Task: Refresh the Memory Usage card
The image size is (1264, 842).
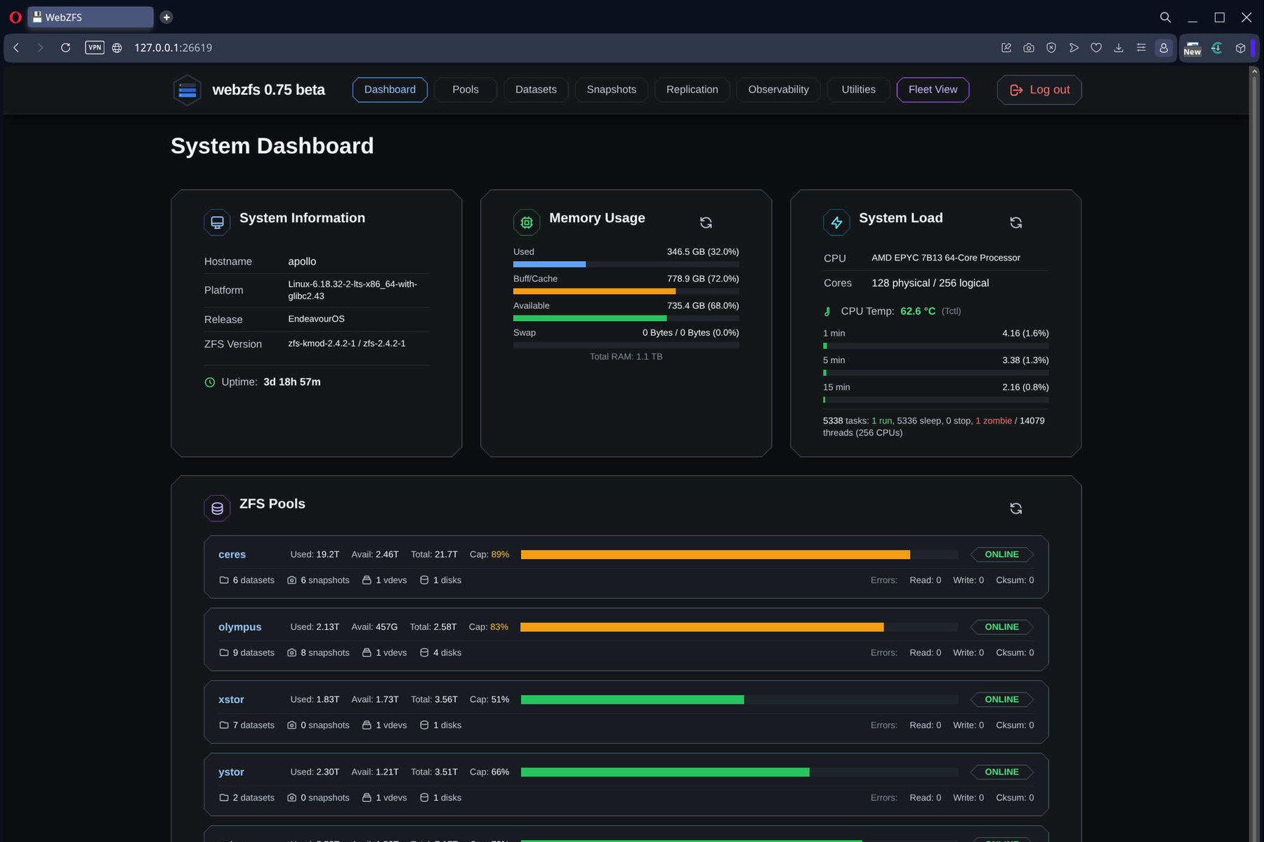Action: pos(706,223)
